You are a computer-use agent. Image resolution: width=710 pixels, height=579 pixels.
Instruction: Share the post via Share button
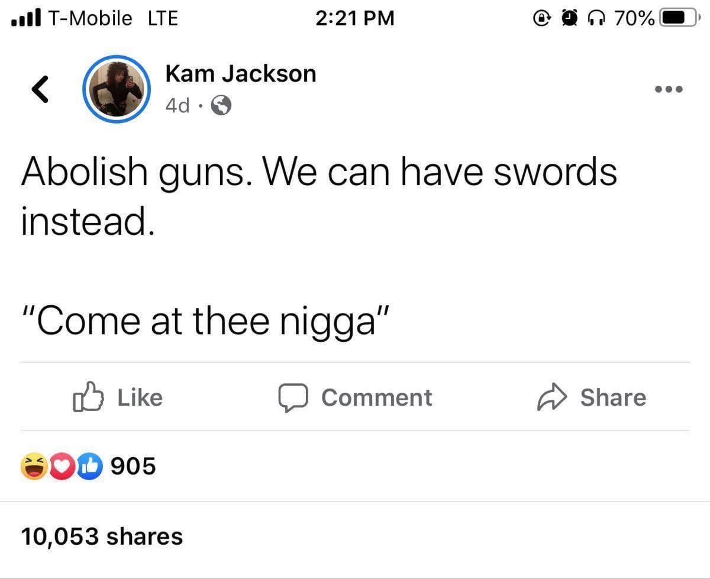[x=591, y=397]
